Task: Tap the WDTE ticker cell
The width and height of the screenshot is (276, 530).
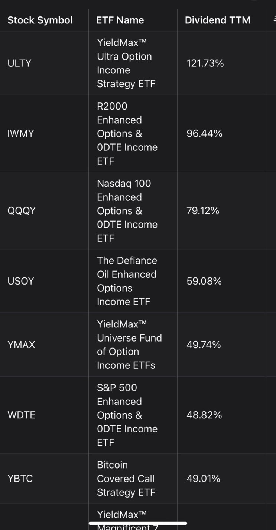Action: 21,415
